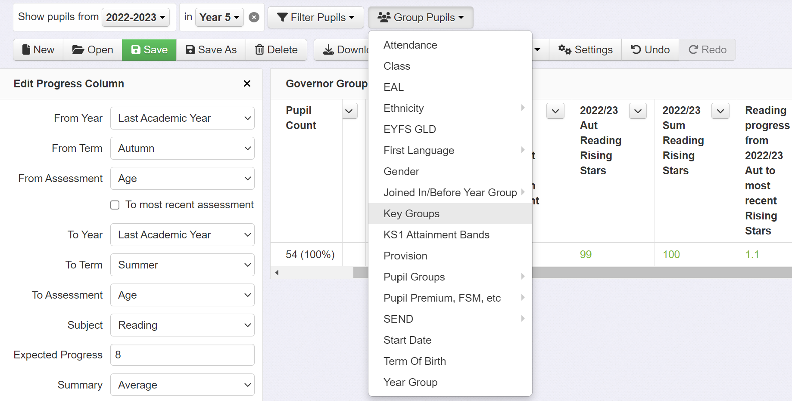Click the Undo button
Screen dimensions: 792x401
(650, 50)
